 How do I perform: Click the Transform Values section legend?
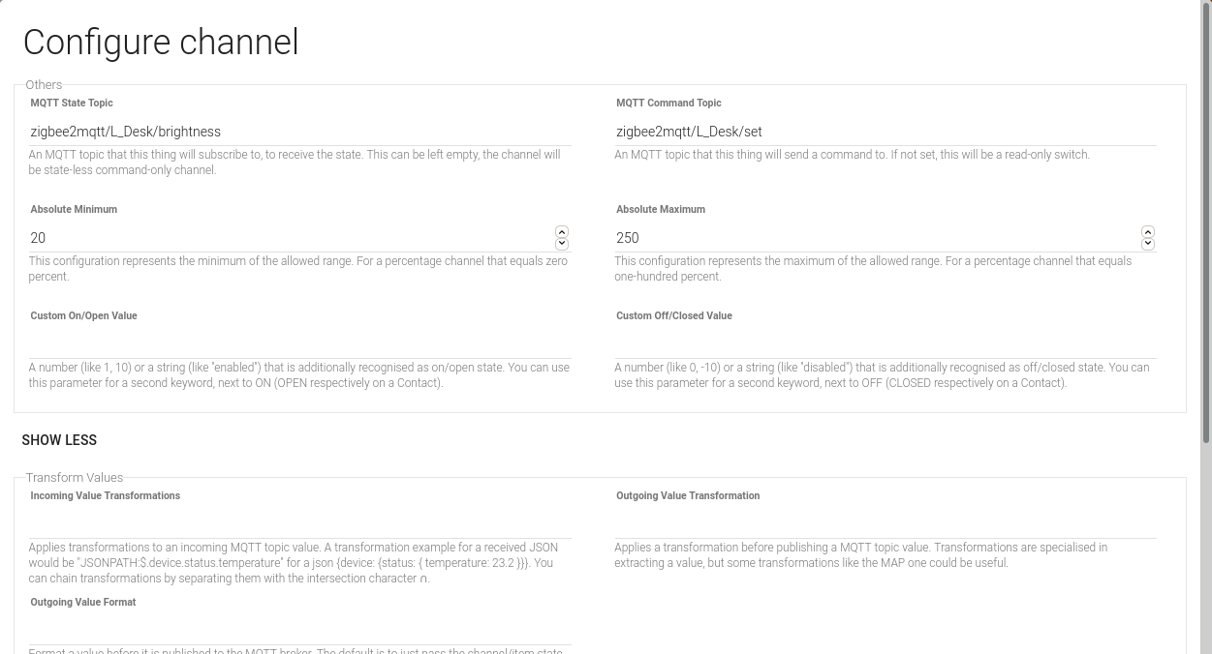(75, 478)
